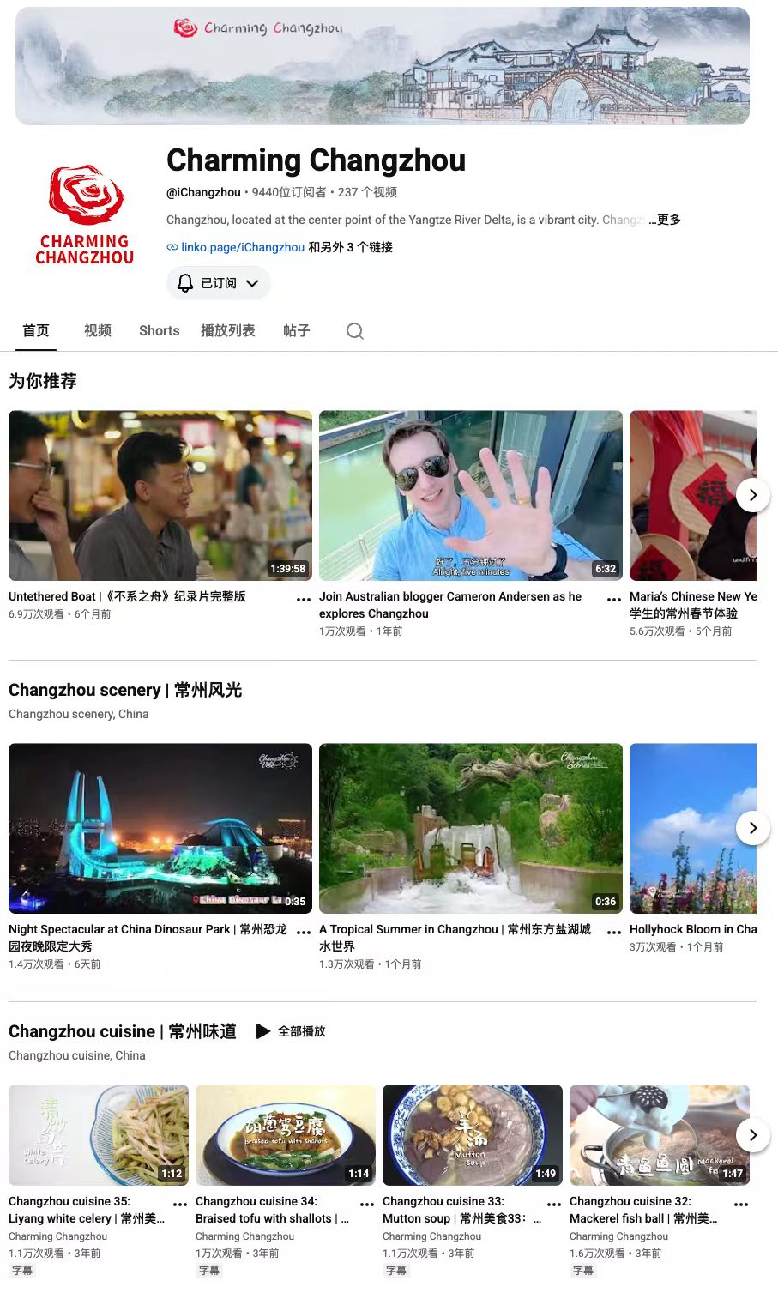Open the Mutton soup video thumbnail
778x1293 pixels.
point(473,1135)
